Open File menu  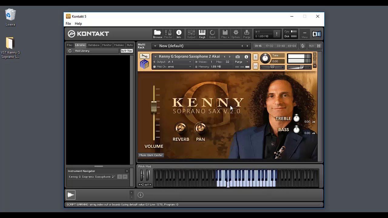pyautogui.click(x=68, y=24)
